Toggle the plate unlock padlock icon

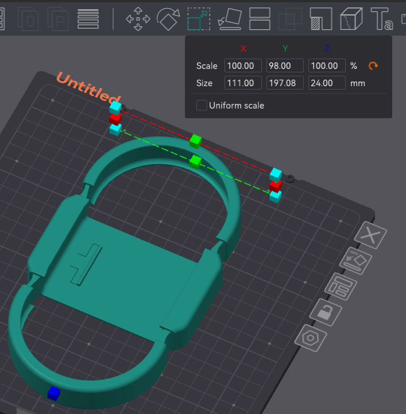coord(326,312)
